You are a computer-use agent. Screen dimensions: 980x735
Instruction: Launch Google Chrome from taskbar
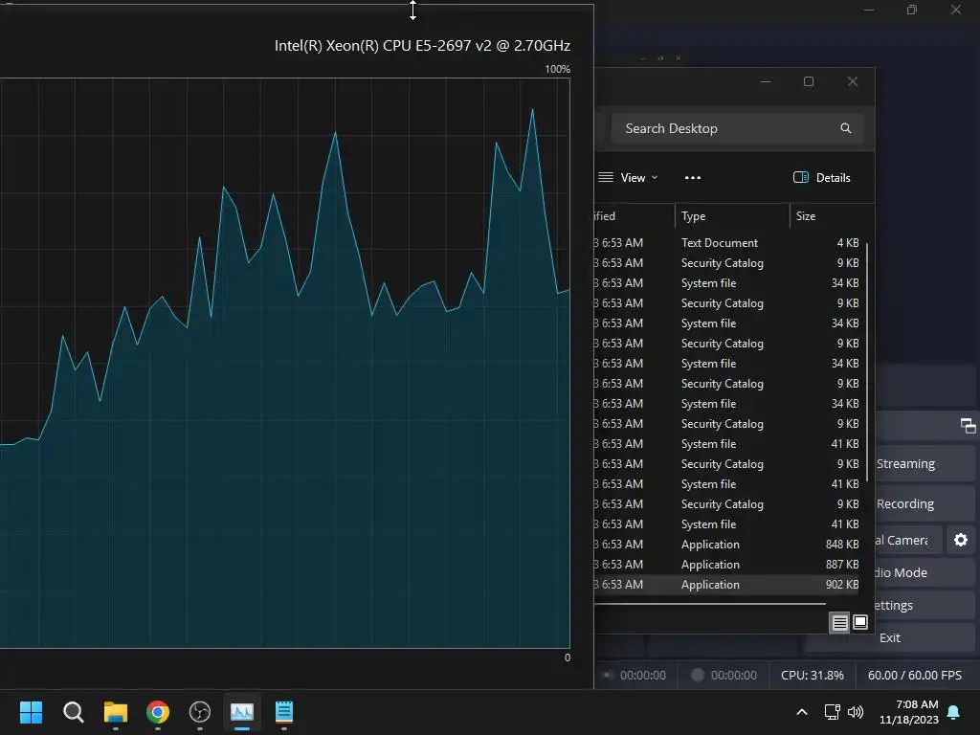pos(158,712)
